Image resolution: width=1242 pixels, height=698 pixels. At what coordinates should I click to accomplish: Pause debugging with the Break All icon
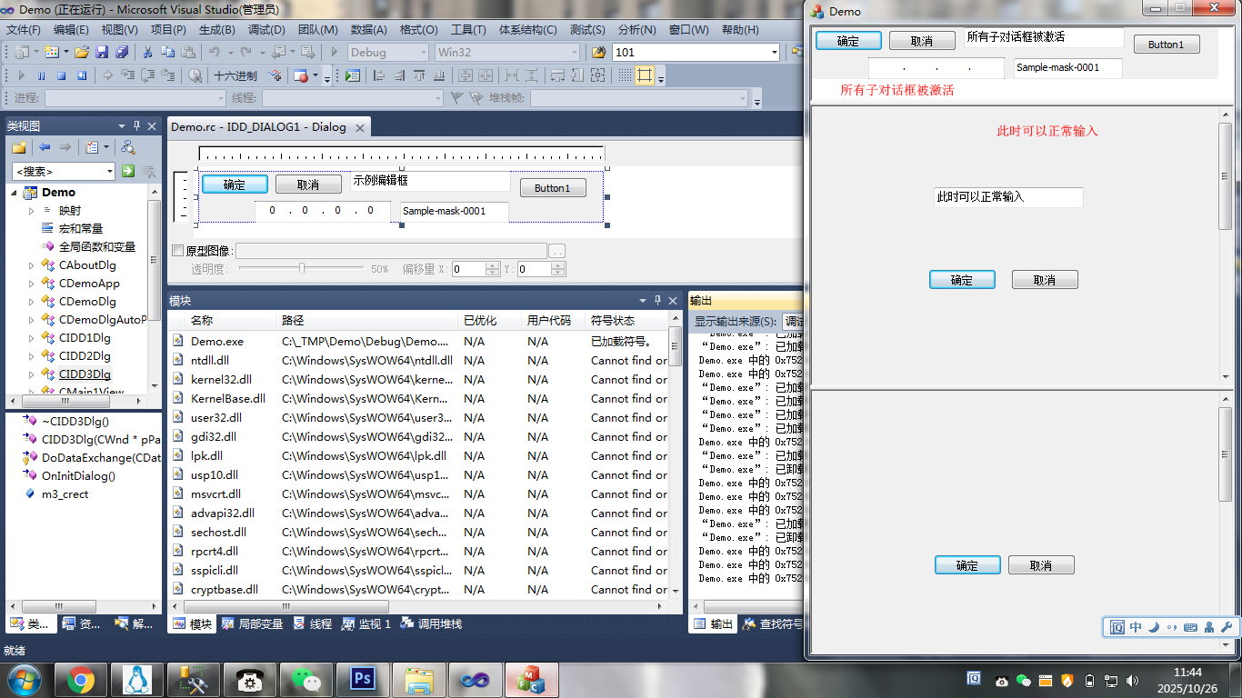[42, 75]
